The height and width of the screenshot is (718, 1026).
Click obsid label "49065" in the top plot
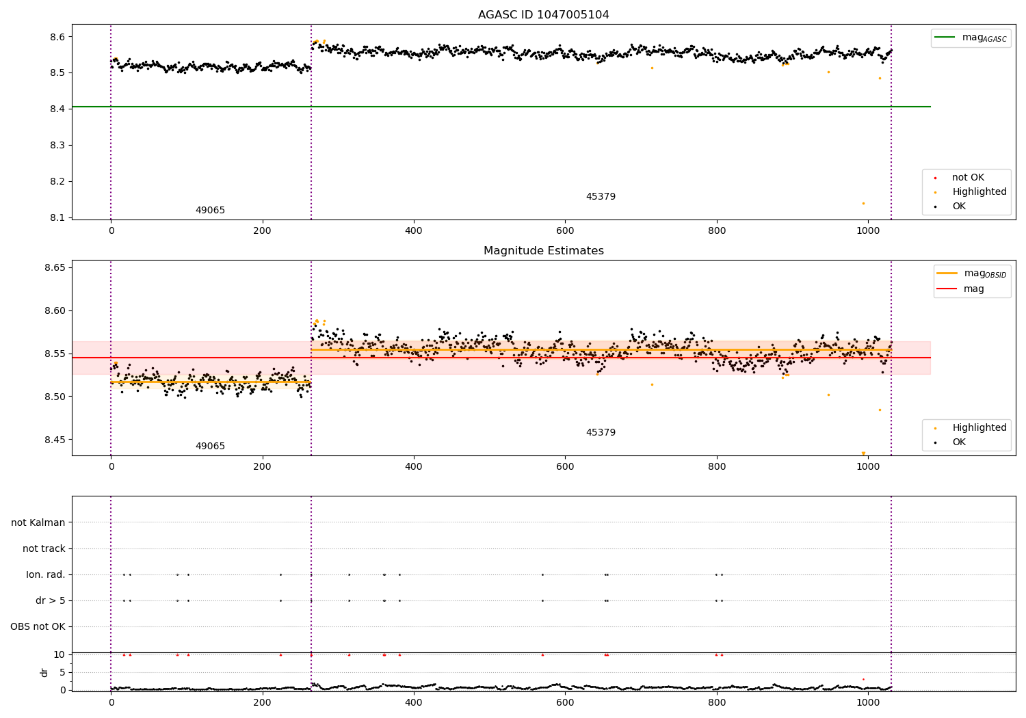pos(210,211)
